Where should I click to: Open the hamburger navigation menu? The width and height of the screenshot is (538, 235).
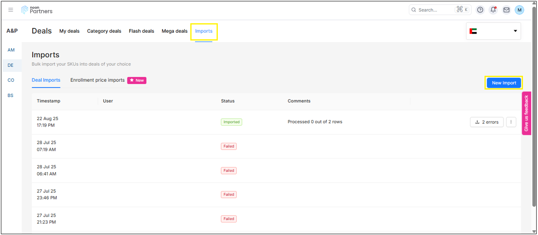point(11,10)
